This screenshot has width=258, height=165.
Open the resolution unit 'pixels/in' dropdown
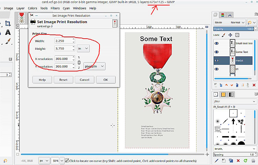pos(94,66)
